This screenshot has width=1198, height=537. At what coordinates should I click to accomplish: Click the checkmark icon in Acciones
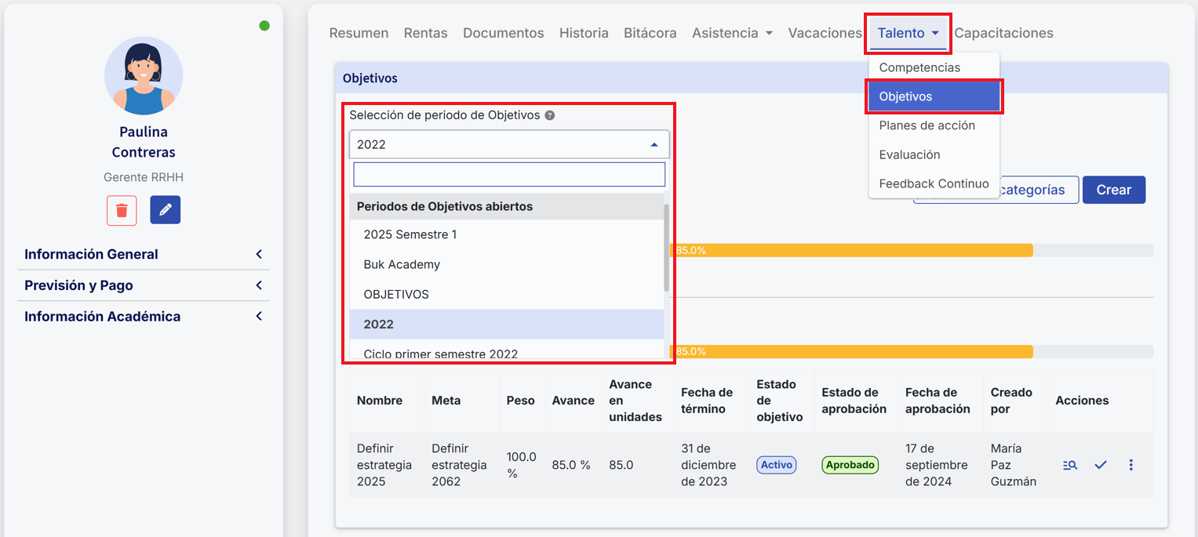(1101, 465)
